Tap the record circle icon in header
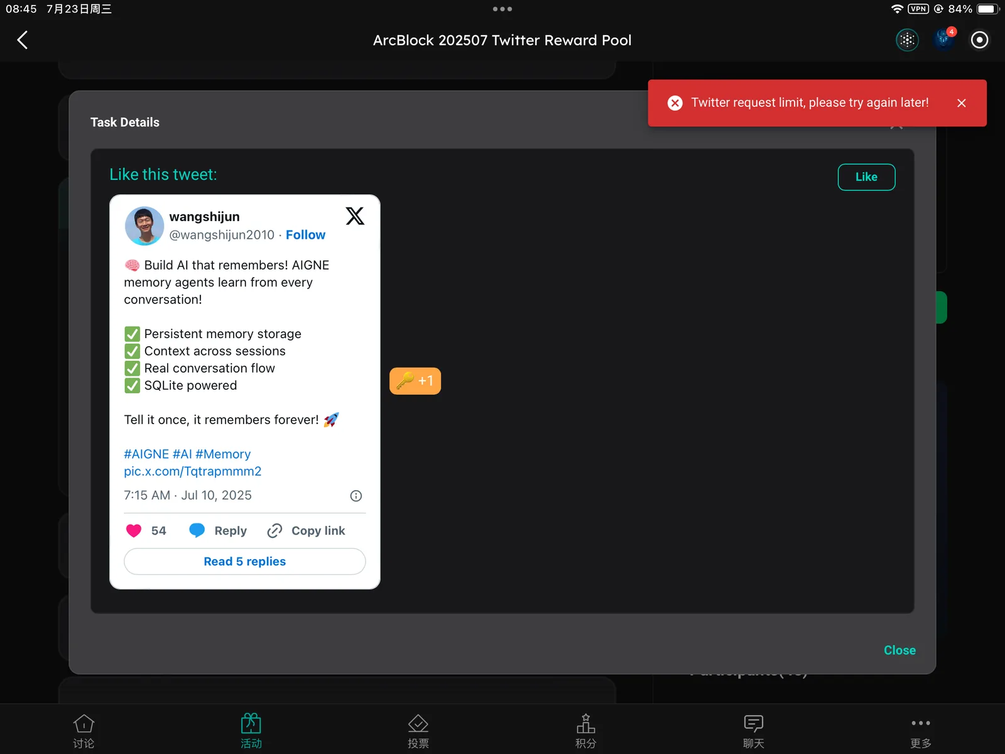The width and height of the screenshot is (1005, 754). click(979, 40)
